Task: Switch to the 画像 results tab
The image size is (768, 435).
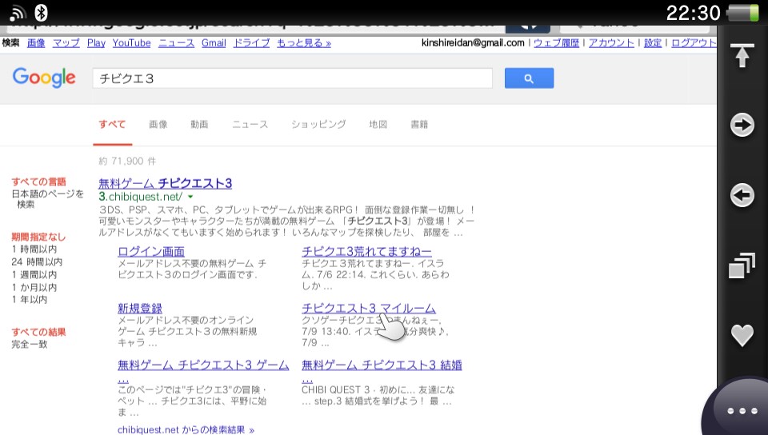Action: (158, 124)
